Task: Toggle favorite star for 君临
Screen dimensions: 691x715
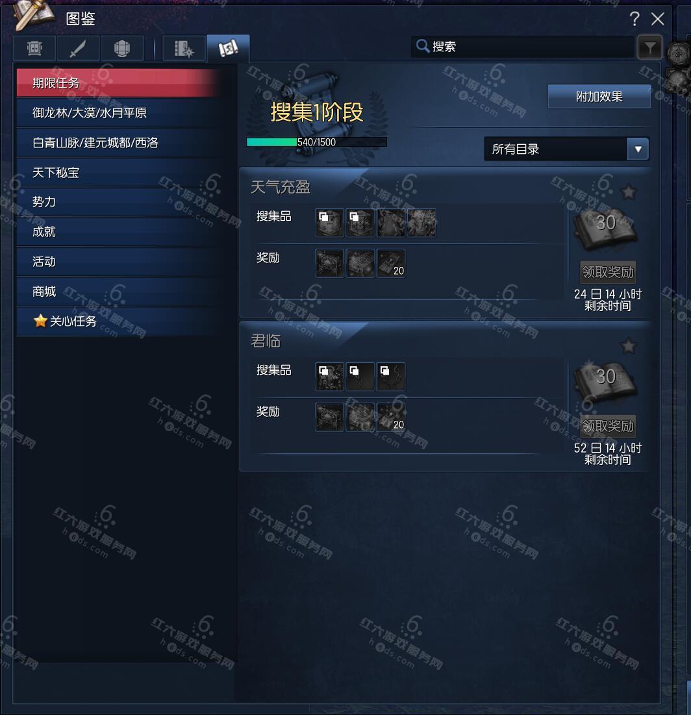Action: pos(629,346)
